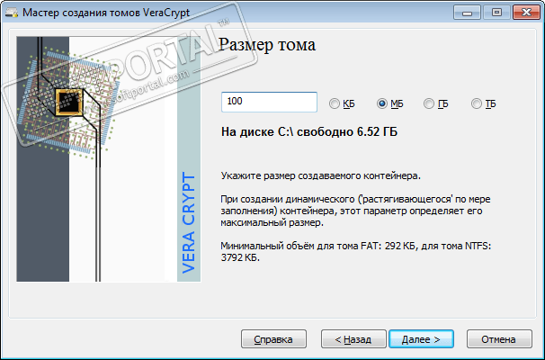Open help with the Справка button
The height and width of the screenshot is (360, 545).
pyautogui.click(x=273, y=339)
